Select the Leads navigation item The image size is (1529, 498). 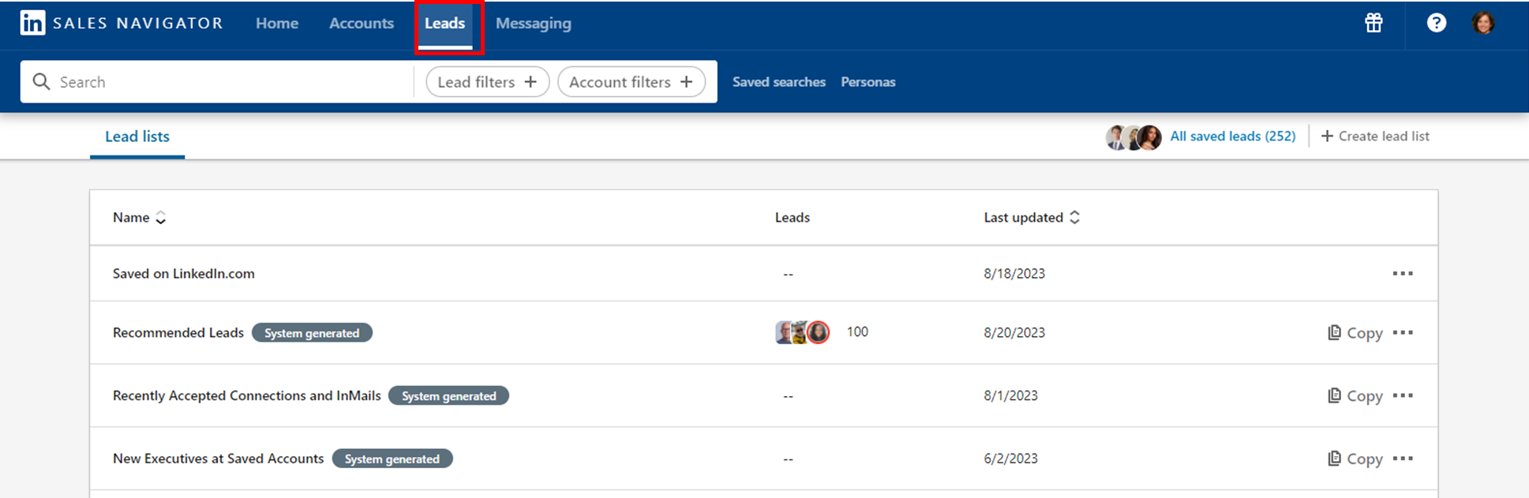[x=445, y=24]
